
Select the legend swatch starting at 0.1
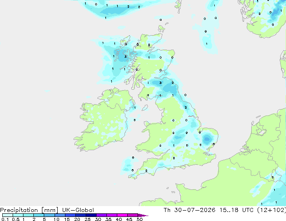coord(8,215)
